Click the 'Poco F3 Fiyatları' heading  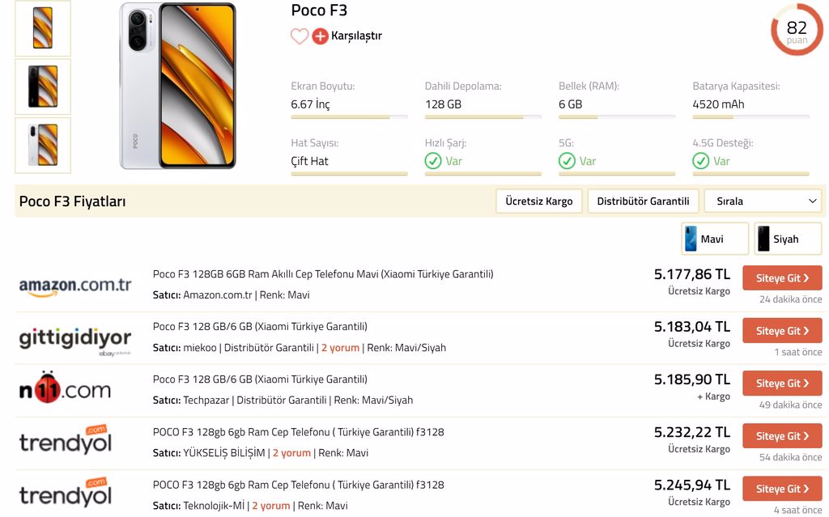[72, 201]
